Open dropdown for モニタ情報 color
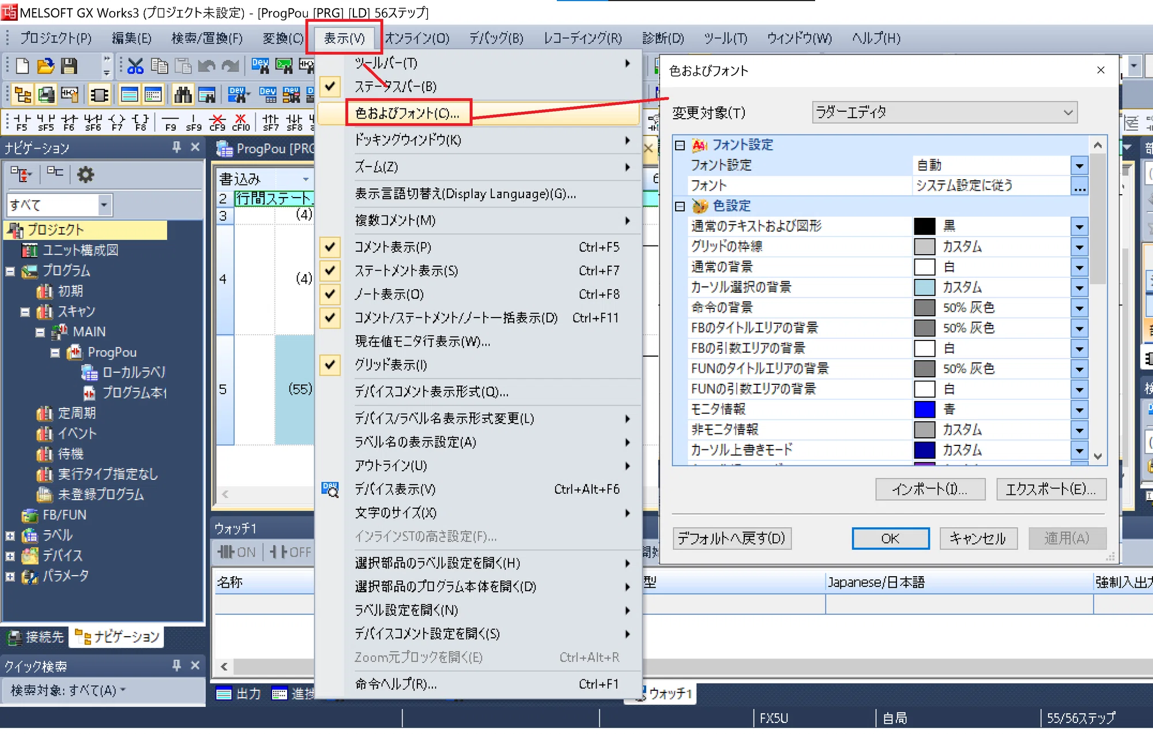1153x734 pixels. 1079,410
